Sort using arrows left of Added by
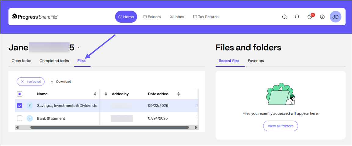The height and width of the screenshot is (146, 352). [x=106, y=94]
